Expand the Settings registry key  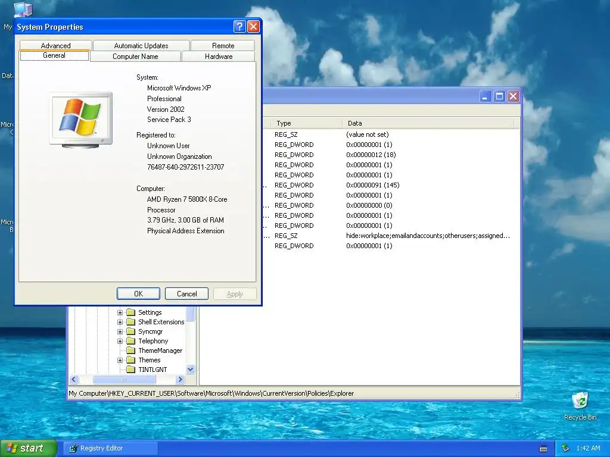click(x=120, y=312)
